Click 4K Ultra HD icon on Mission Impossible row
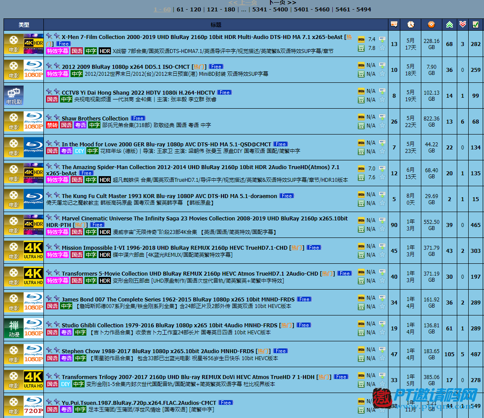This screenshot has width=484, height=418. 33,251
